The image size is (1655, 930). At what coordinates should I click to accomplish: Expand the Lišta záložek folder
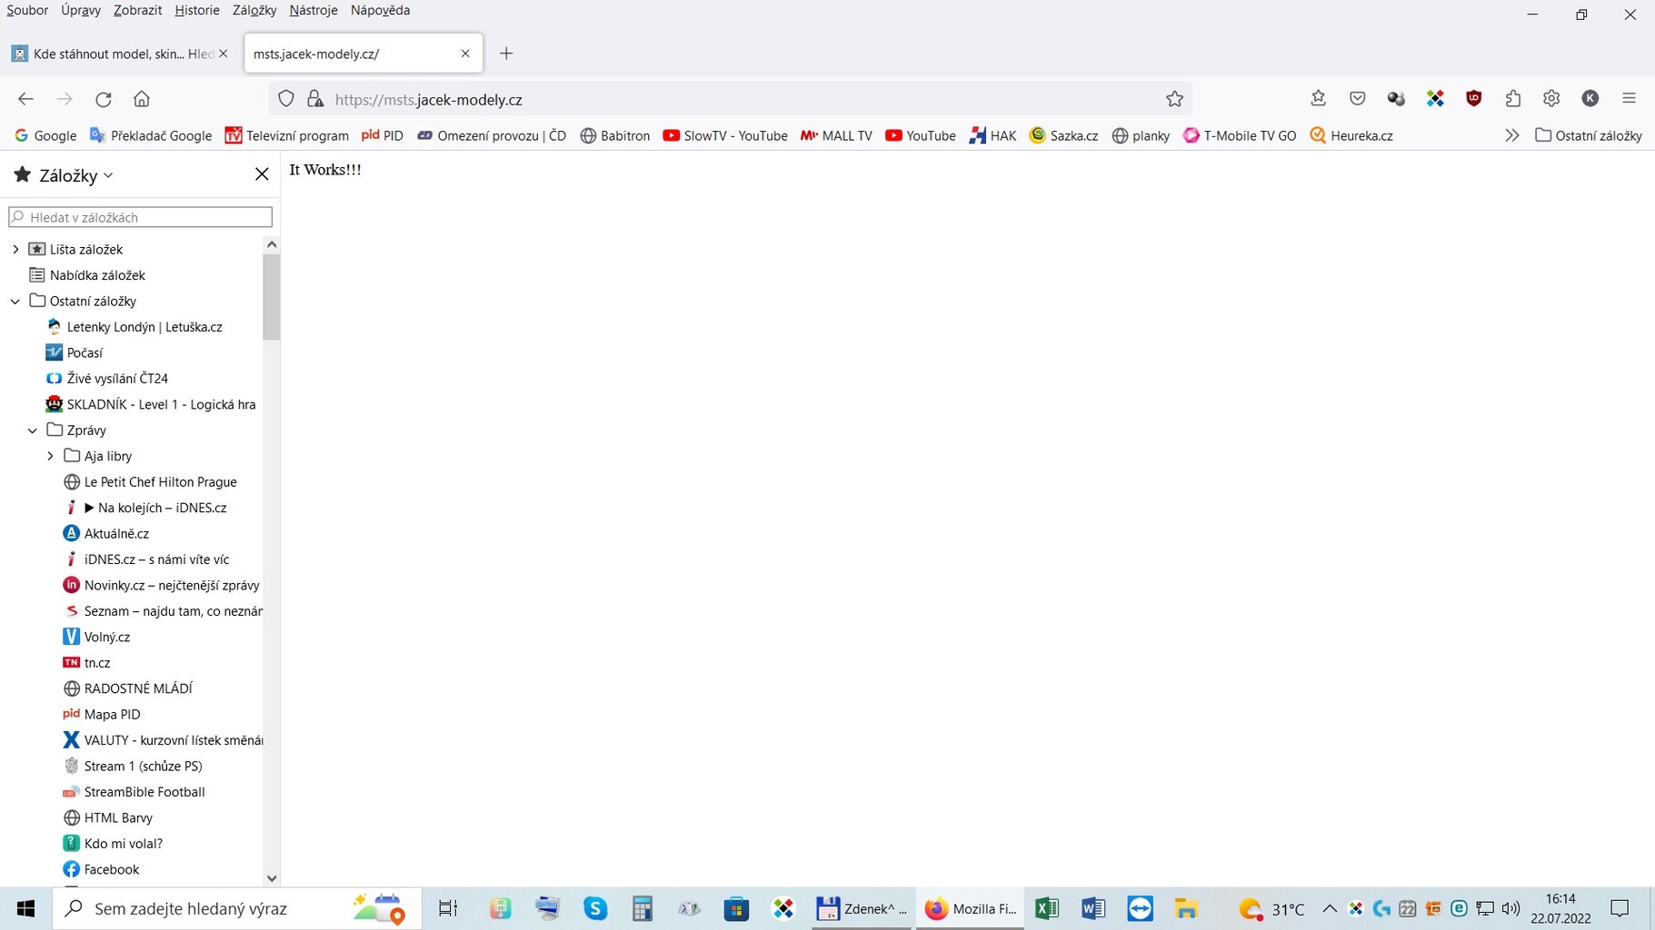pyautogui.click(x=15, y=249)
